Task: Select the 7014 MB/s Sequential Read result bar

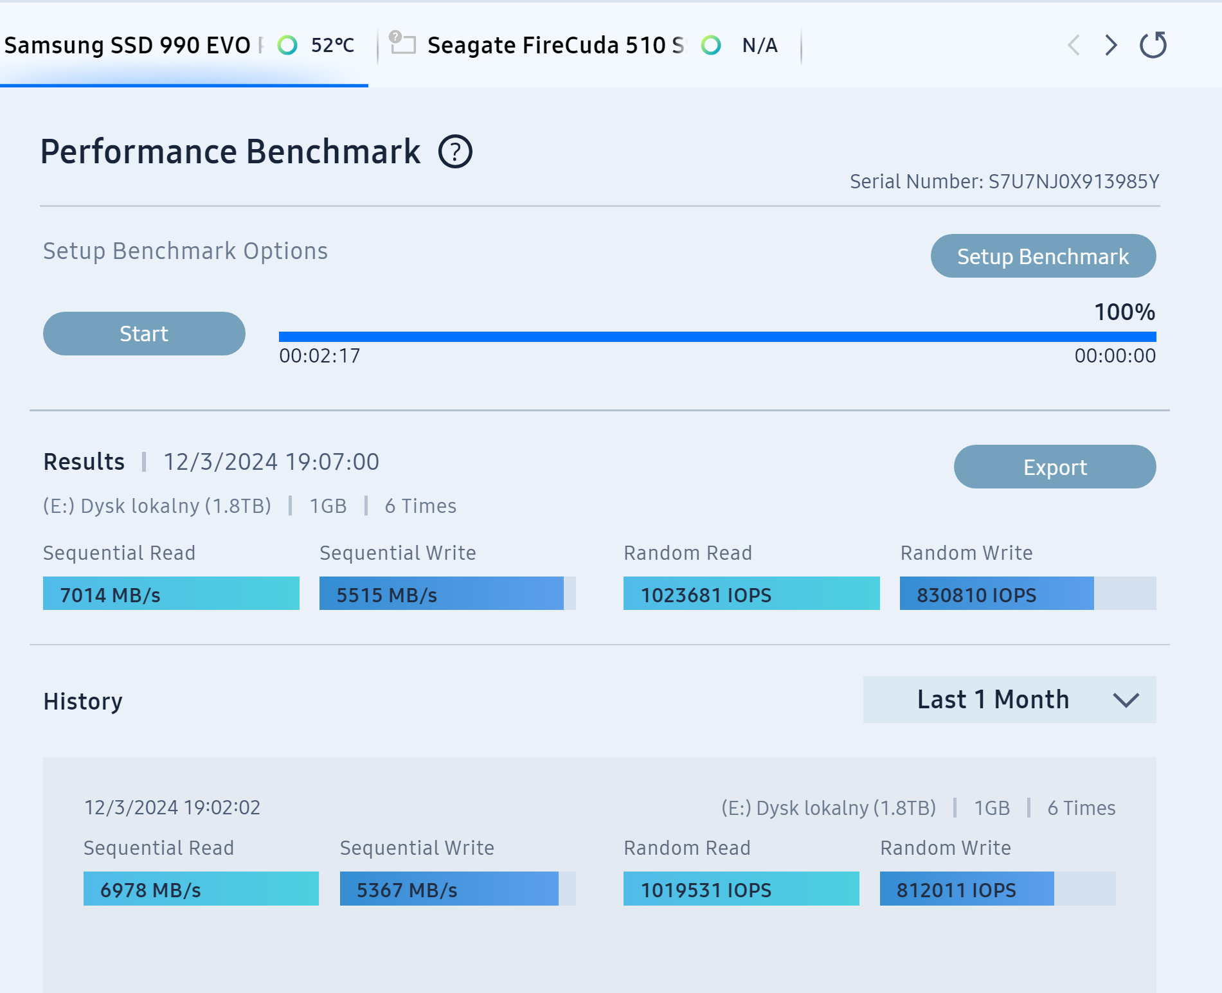Action: coord(171,593)
